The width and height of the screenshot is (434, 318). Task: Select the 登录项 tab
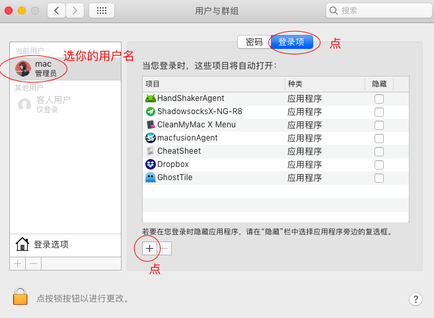tap(291, 42)
